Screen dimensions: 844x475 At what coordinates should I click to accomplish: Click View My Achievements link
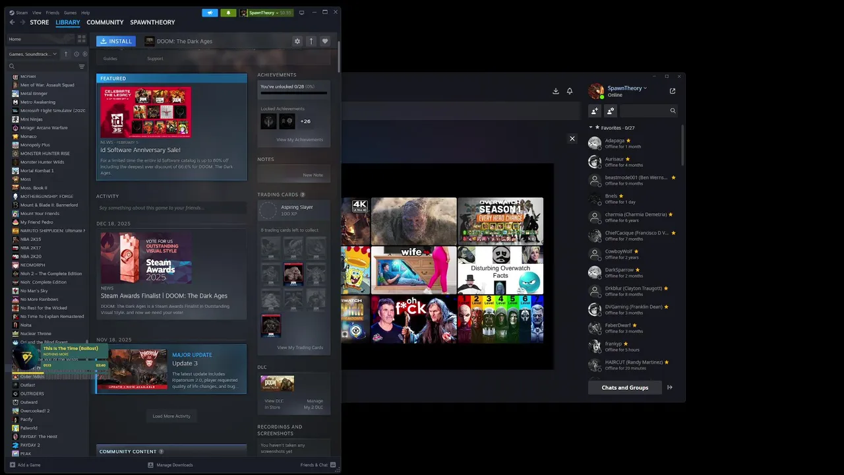300,140
